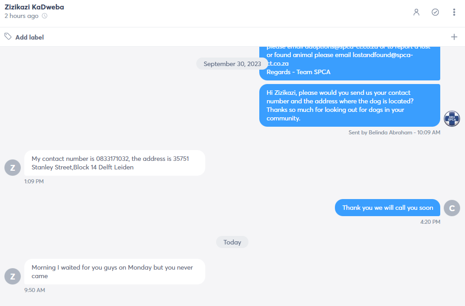Open Zizikazi KaDweba contact name
The height and width of the screenshot is (306, 465).
pyautogui.click(x=34, y=7)
